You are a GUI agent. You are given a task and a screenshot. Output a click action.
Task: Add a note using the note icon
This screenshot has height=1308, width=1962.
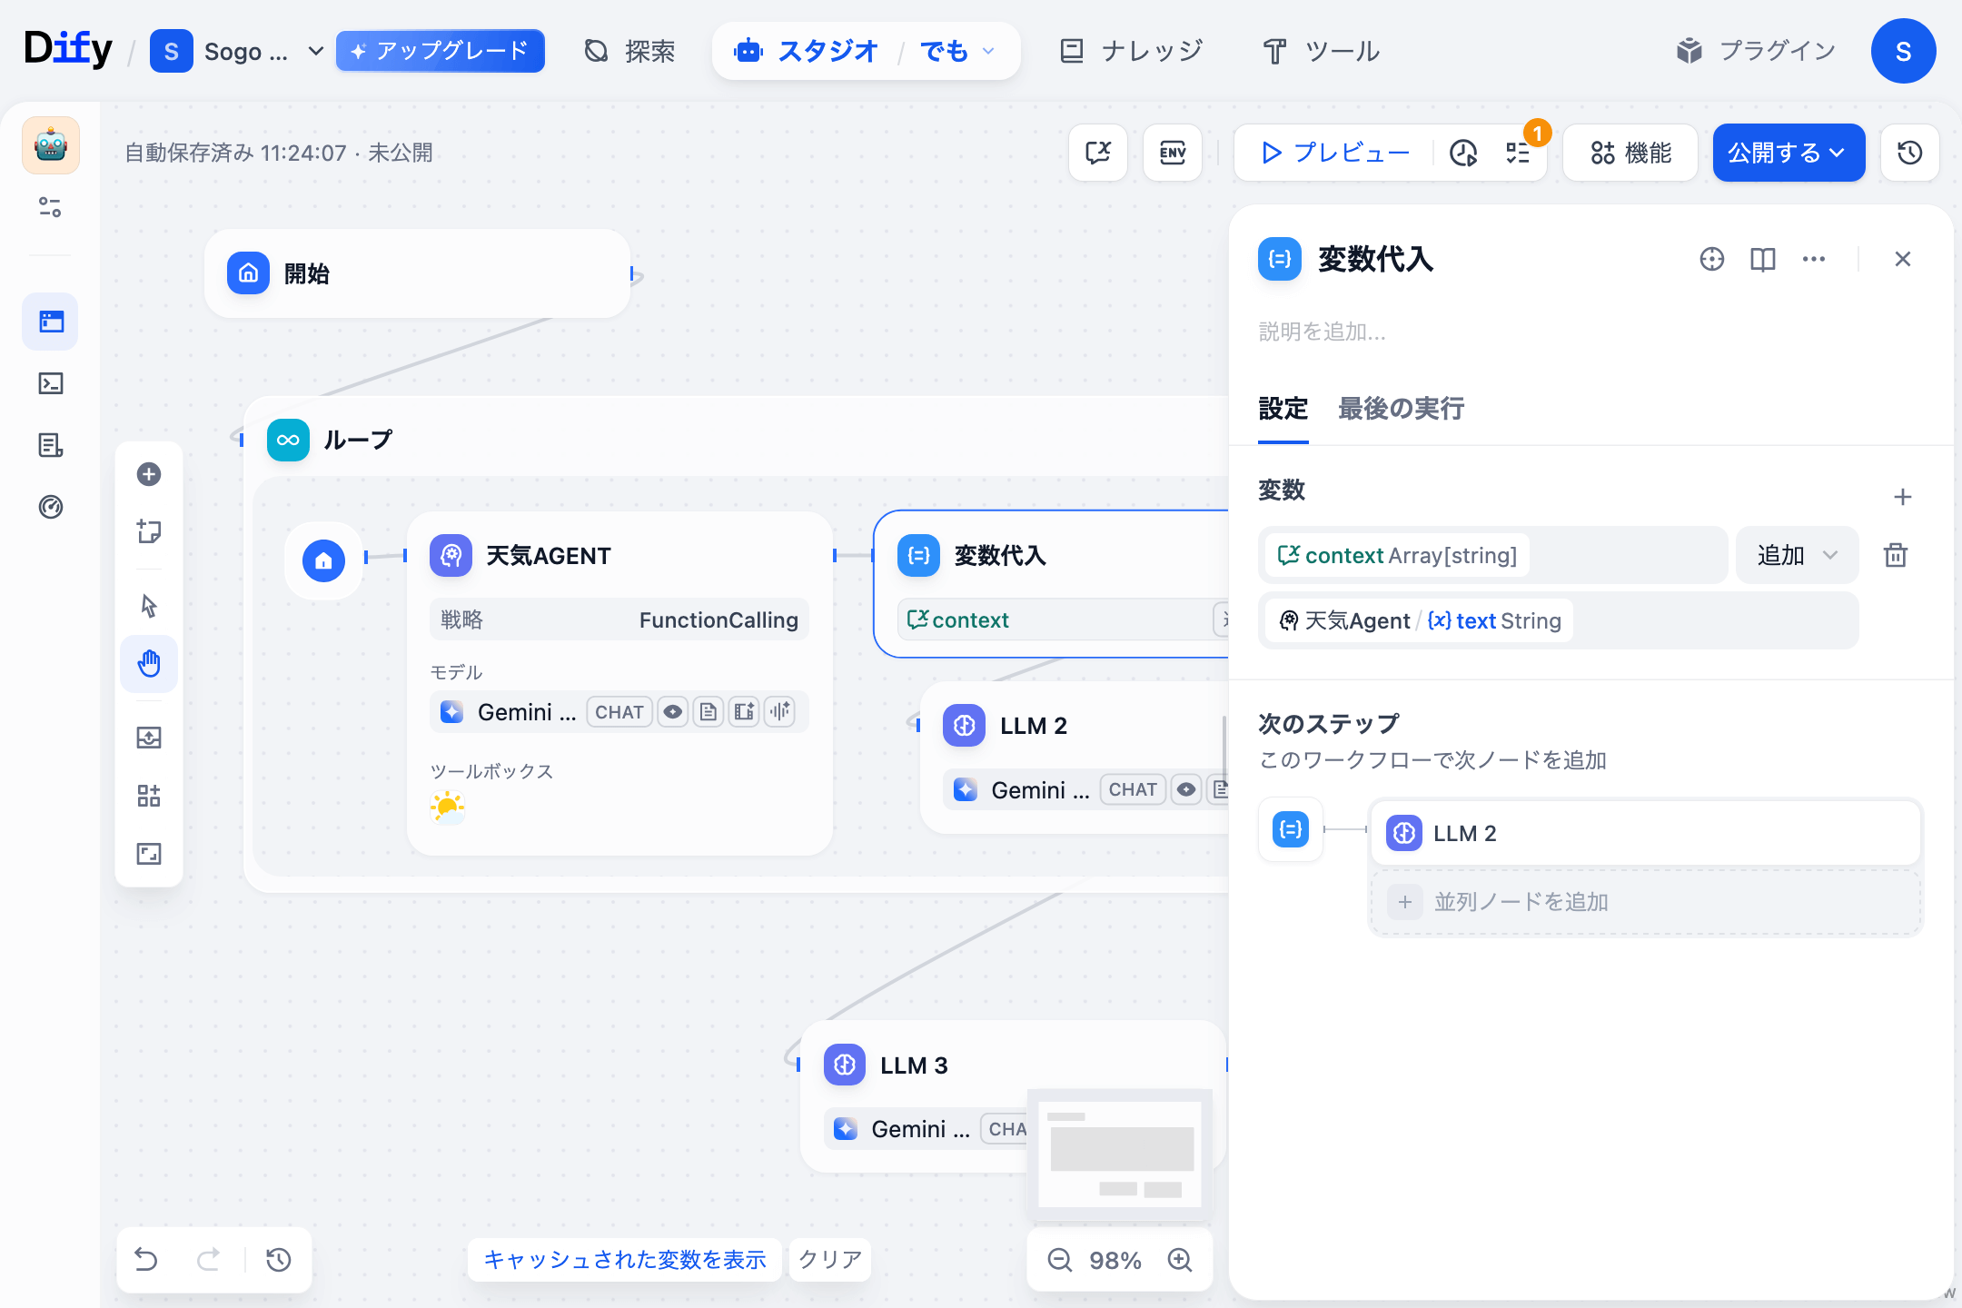tap(149, 531)
